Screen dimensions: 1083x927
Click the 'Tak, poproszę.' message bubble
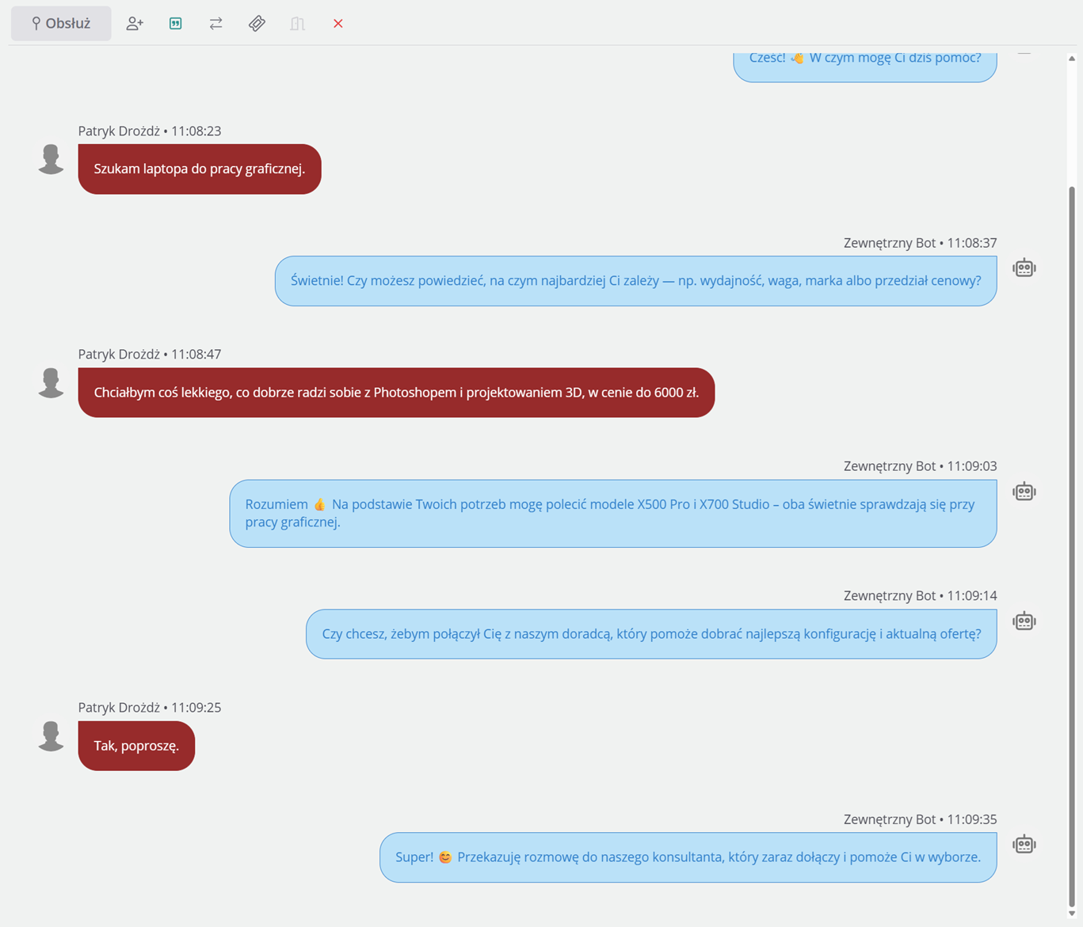(x=136, y=746)
